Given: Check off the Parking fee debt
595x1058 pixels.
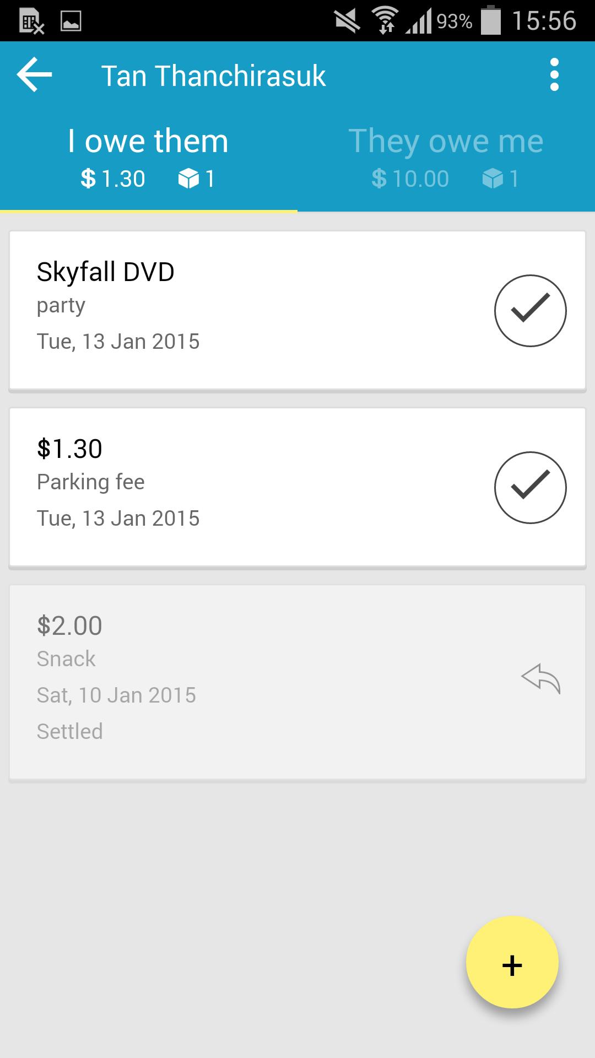Looking at the screenshot, I should point(530,488).
